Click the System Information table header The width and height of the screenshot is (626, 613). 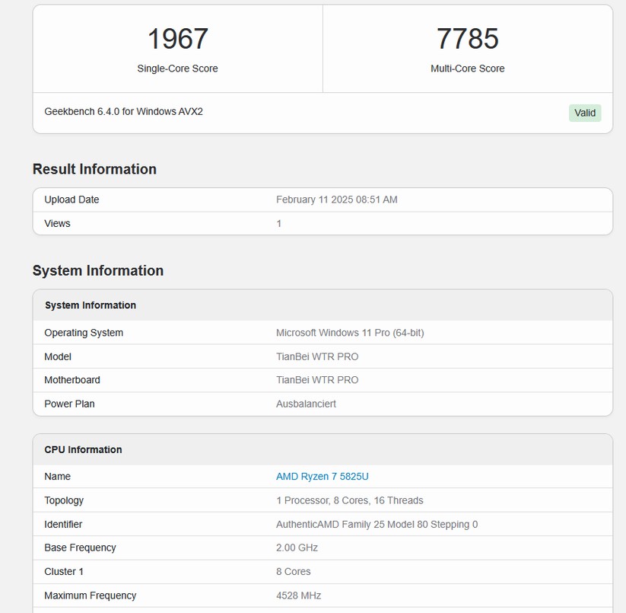point(91,305)
